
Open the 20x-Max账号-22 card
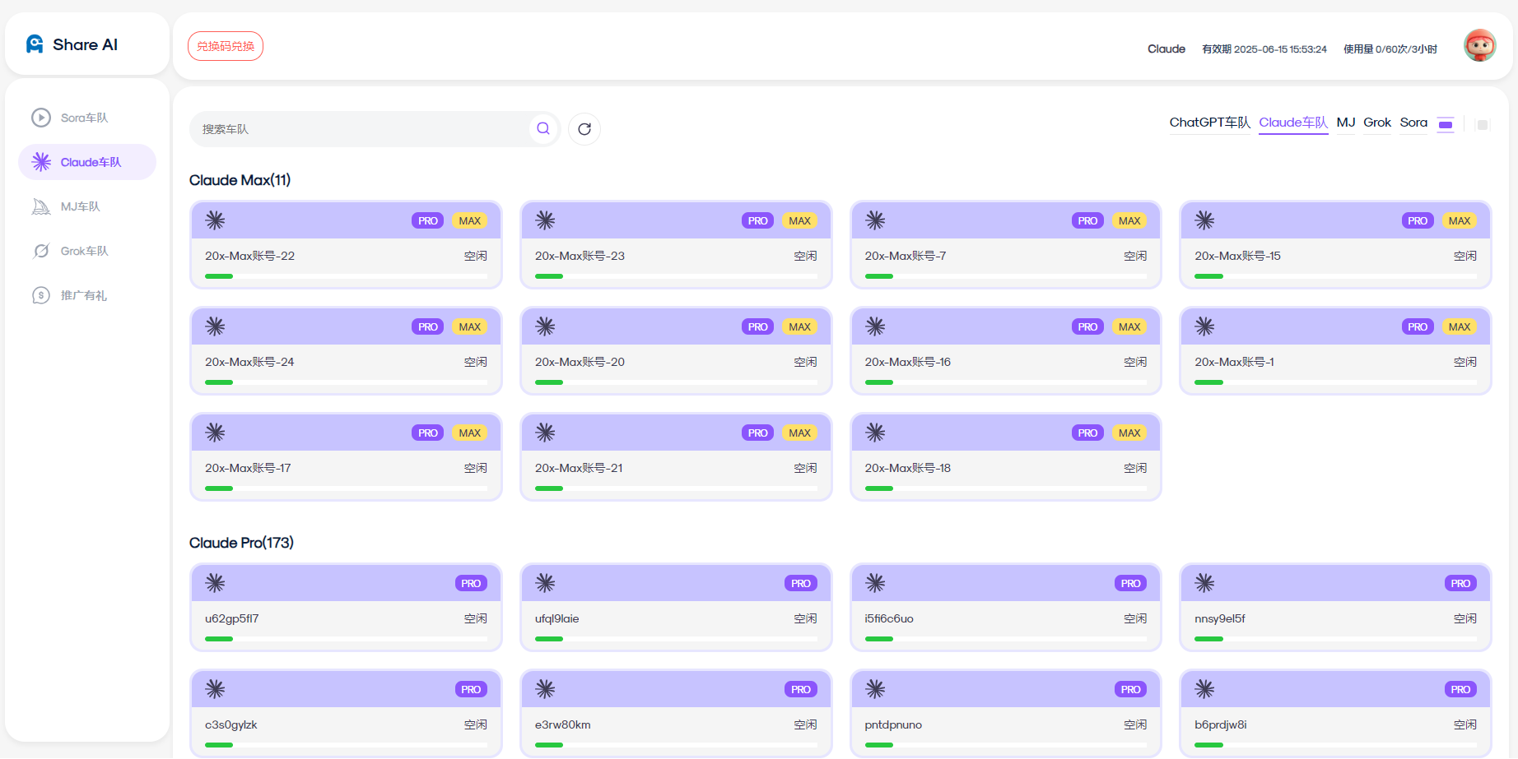tap(346, 245)
